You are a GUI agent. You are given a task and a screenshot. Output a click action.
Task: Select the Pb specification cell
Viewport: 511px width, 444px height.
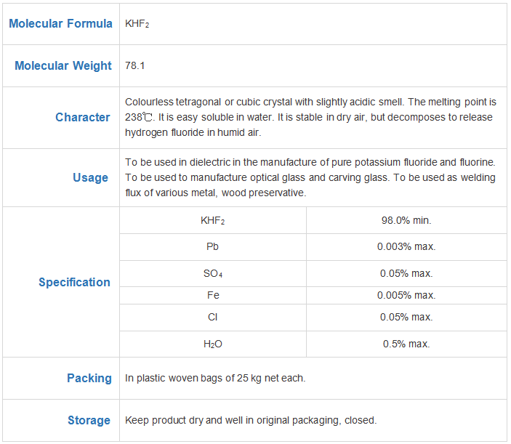[x=212, y=246]
